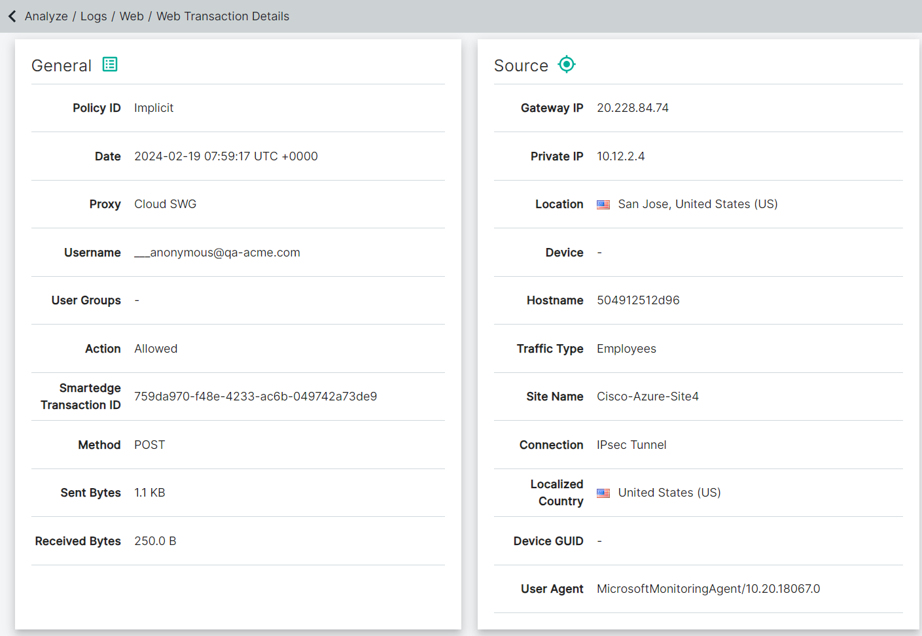Click the MicrosoftMonitoringAgent User Agent value
Image resolution: width=922 pixels, height=636 pixels.
(708, 588)
